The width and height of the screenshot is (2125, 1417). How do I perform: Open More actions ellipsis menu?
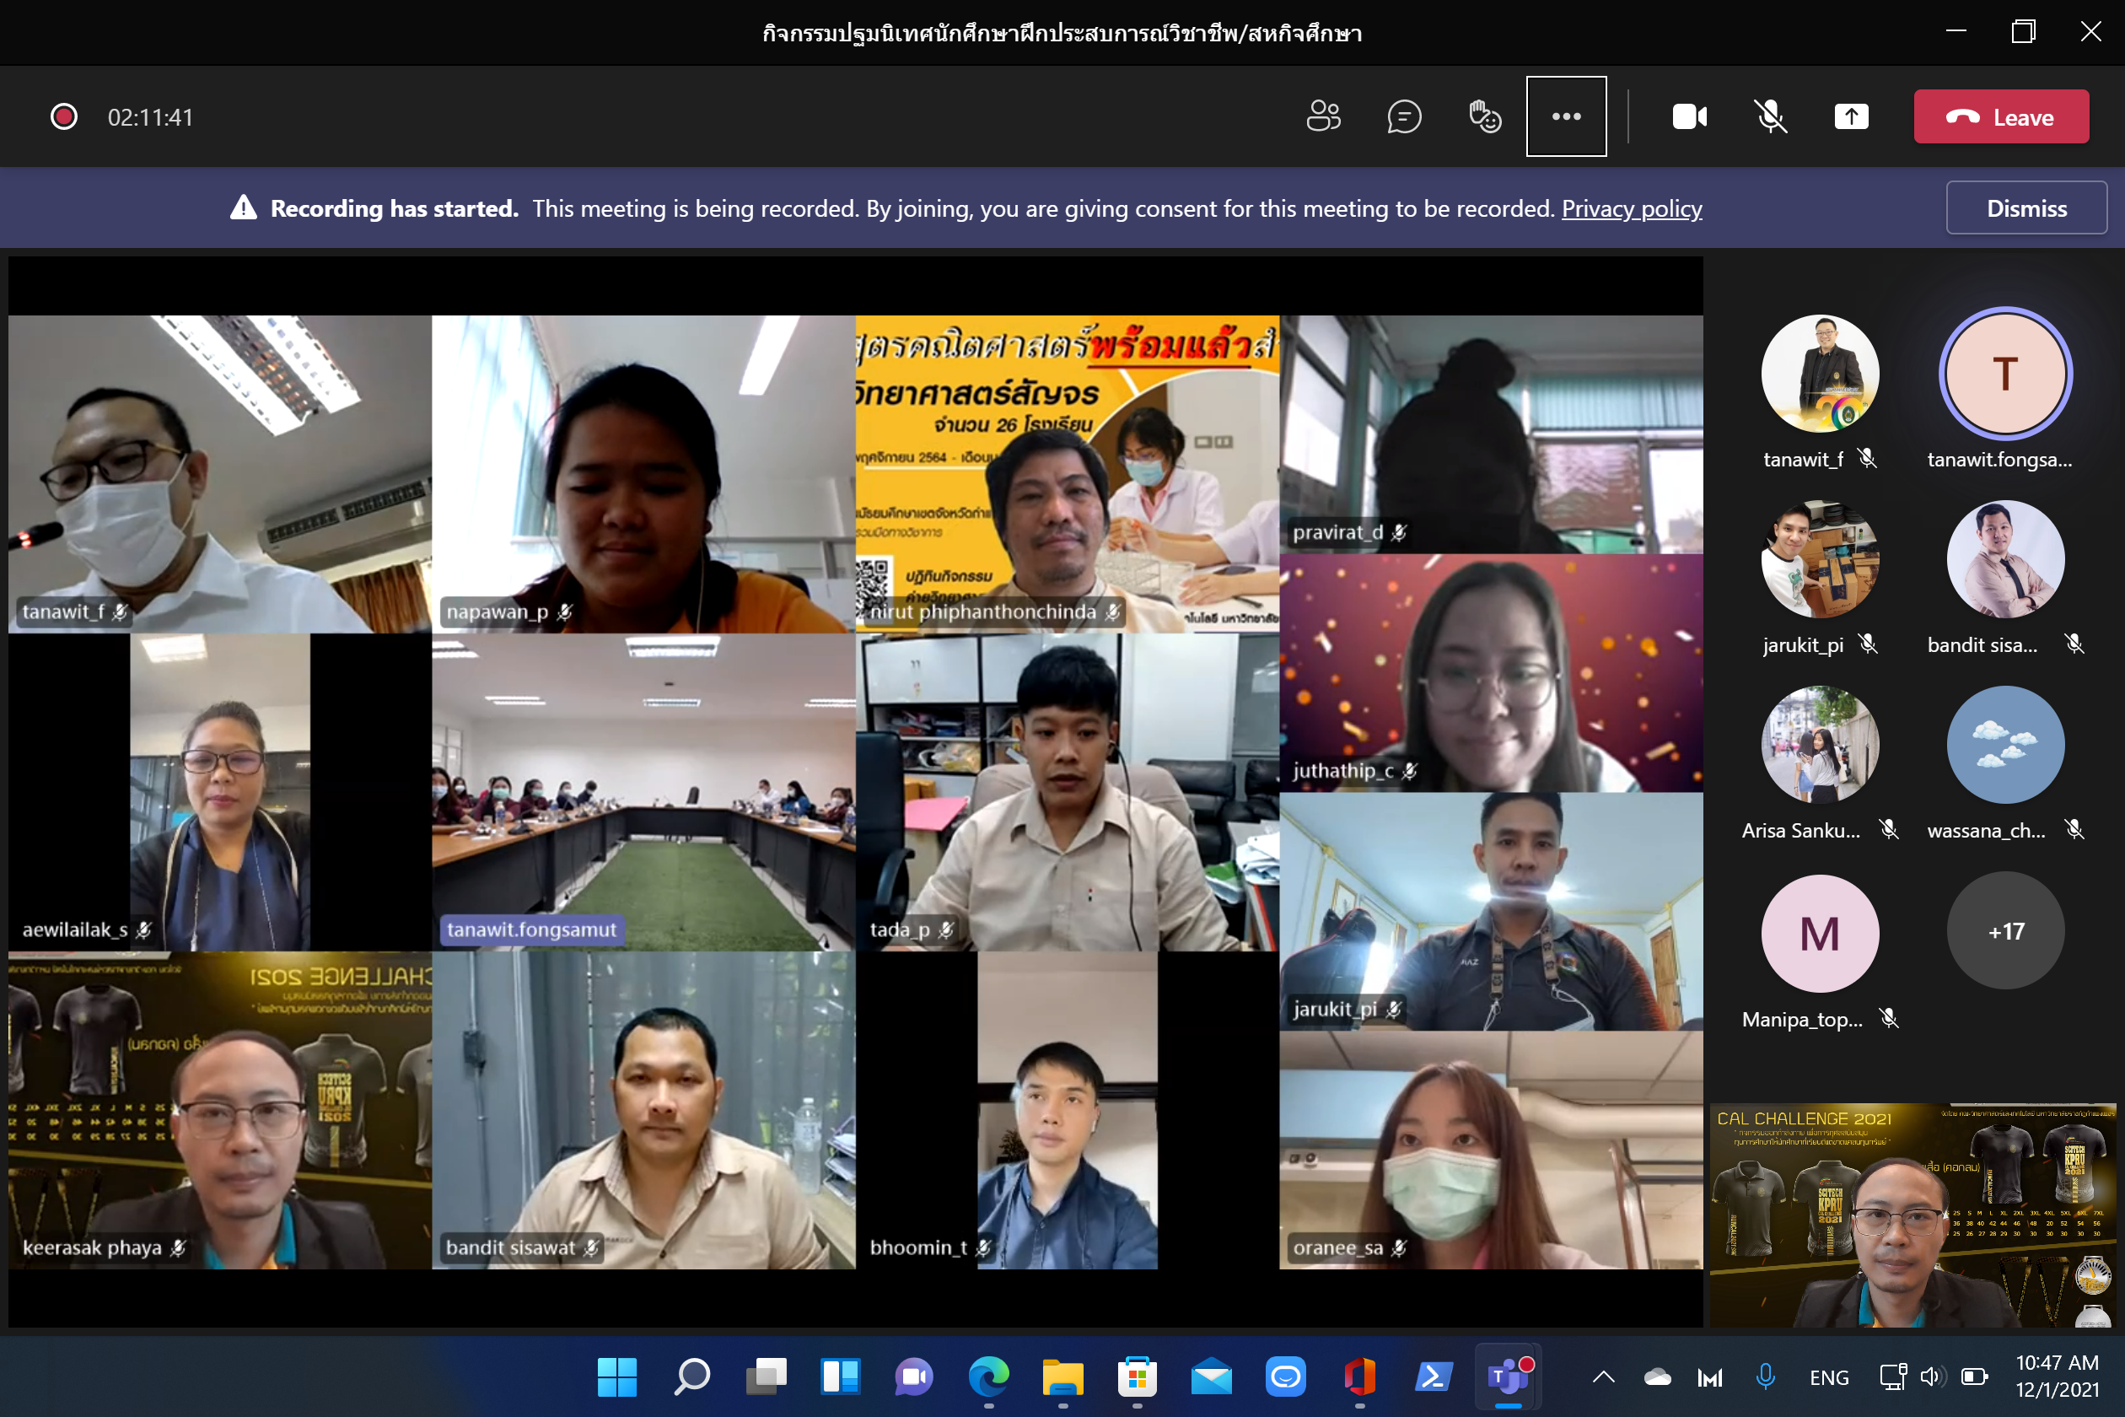(x=1566, y=116)
